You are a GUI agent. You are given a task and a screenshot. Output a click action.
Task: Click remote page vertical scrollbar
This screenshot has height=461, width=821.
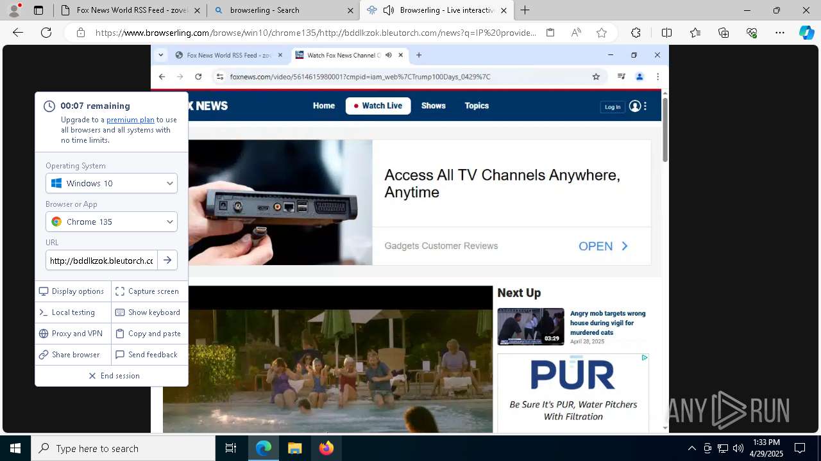point(665,130)
